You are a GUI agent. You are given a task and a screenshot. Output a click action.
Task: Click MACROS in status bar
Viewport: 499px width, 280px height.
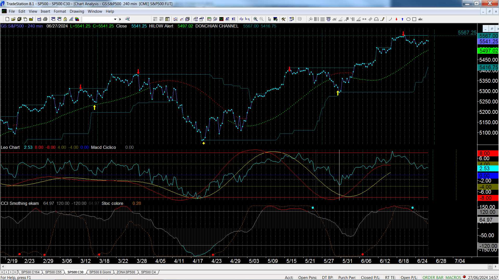[453, 278]
